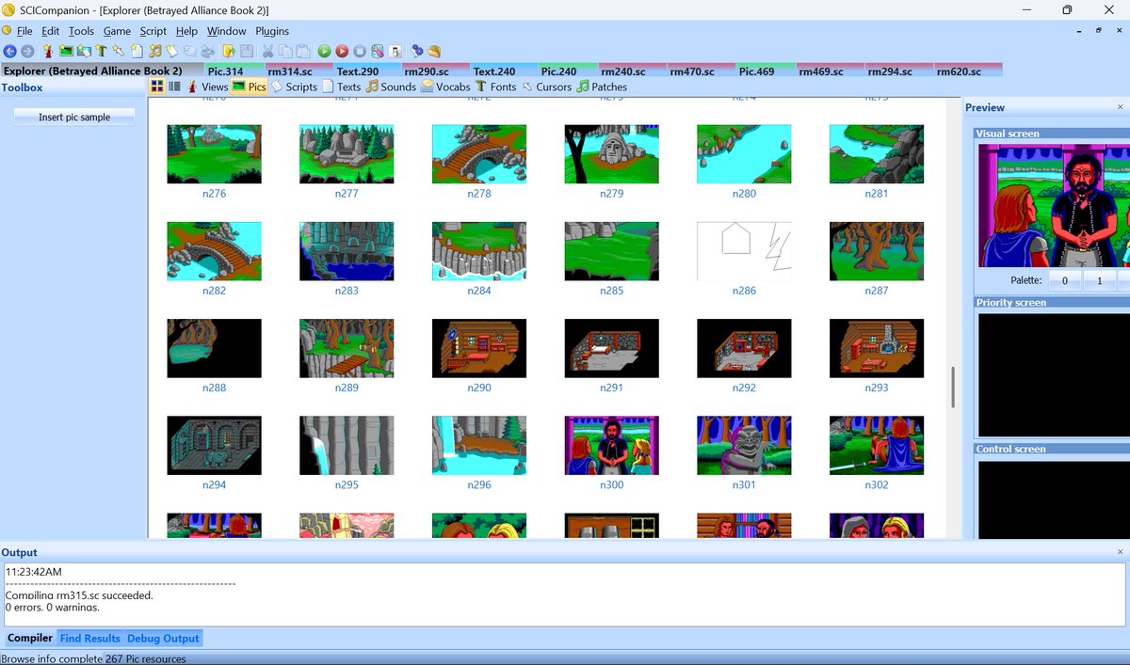1130x665 pixels.
Task: Click the blue gears toolbar icon
Action: 417,51
